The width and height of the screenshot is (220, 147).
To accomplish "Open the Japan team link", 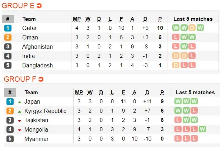I will point(32,102).
